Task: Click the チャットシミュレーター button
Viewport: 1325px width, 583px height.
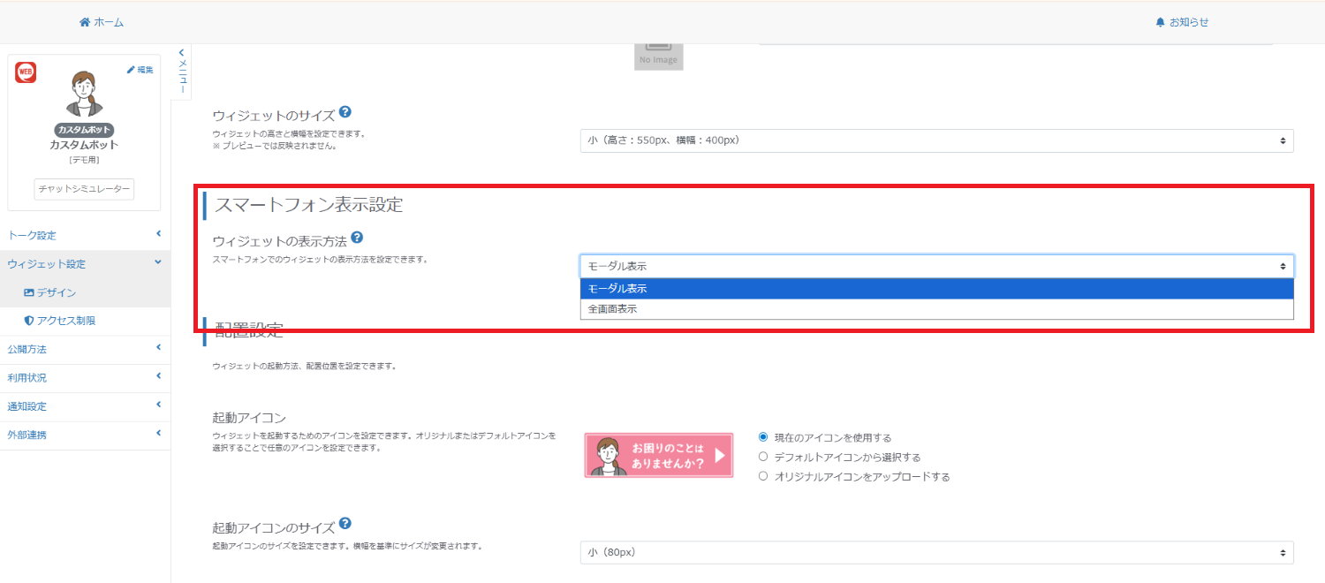Action: coord(84,189)
